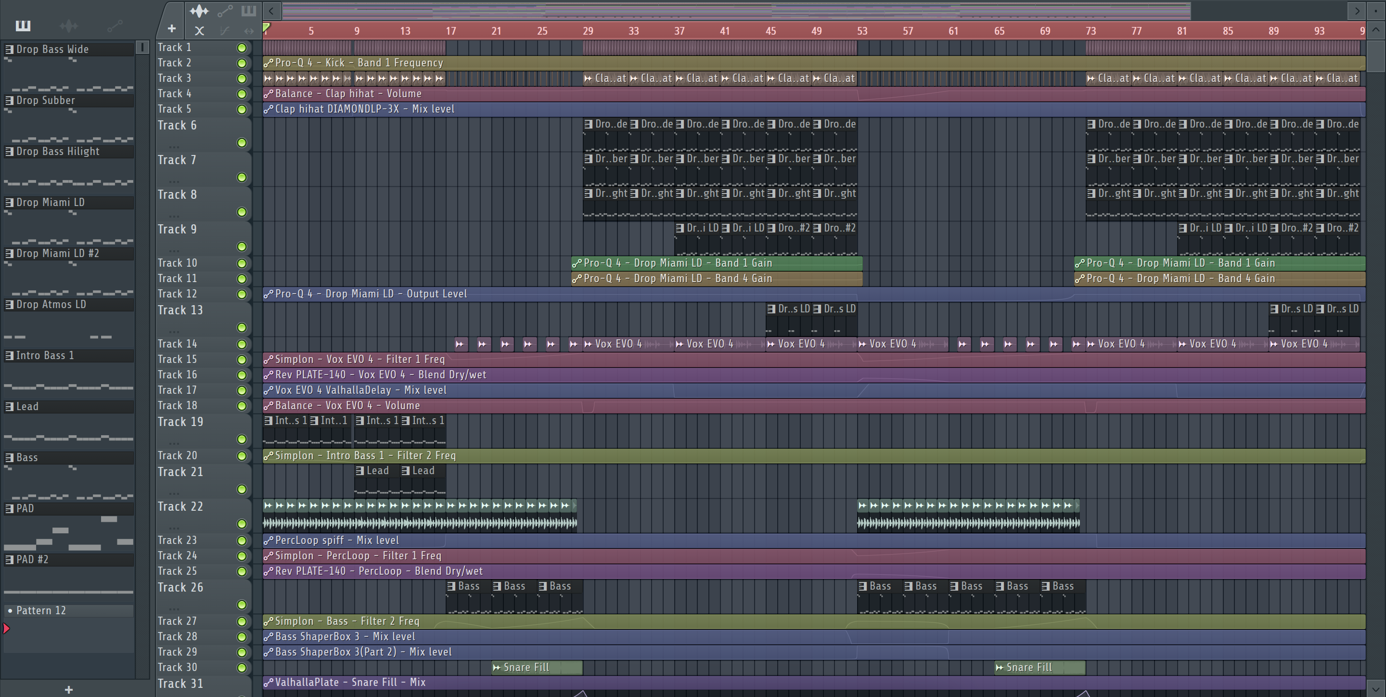
Task: Click the right arrow of the overview scrollbar
Action: tap(1357, 10)
